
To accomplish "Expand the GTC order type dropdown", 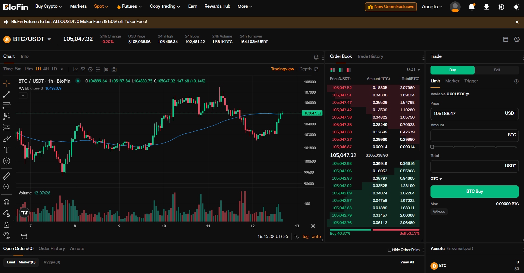I will (x=436, y=179).
